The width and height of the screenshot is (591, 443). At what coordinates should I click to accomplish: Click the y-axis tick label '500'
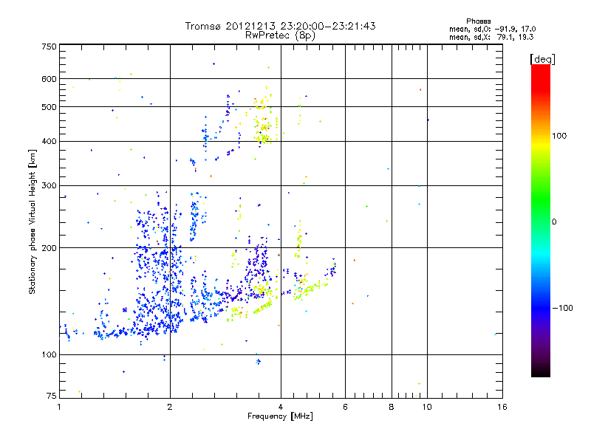(x=49, y=107)
